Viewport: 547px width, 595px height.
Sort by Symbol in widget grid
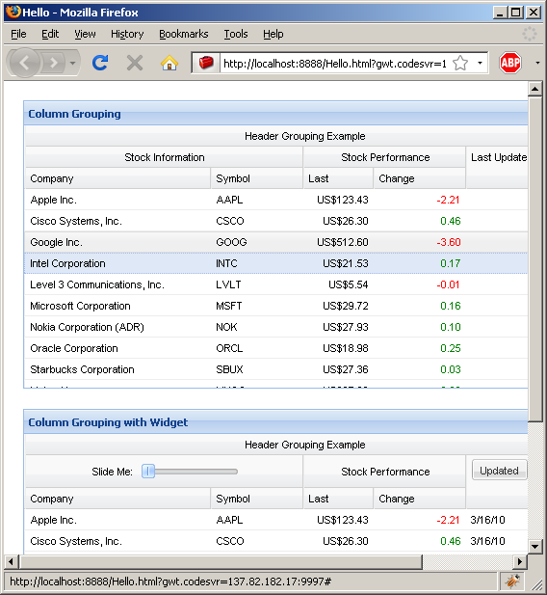coord(256,499)
